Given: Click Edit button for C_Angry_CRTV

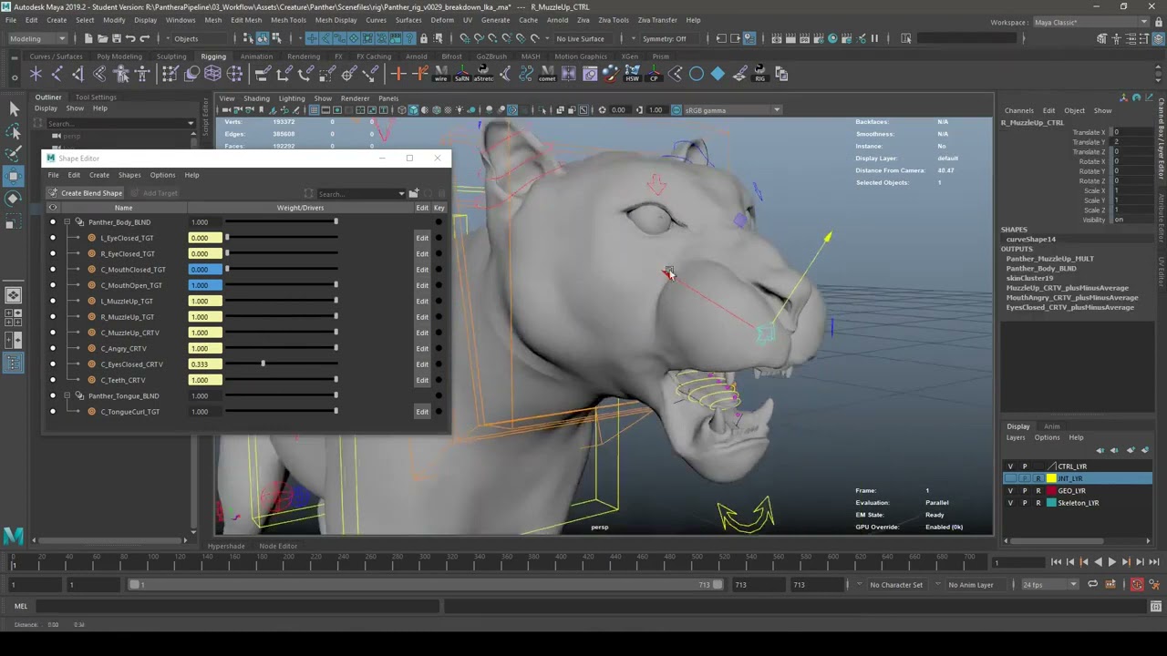Looking at the screenshot, I should (422, 348).
